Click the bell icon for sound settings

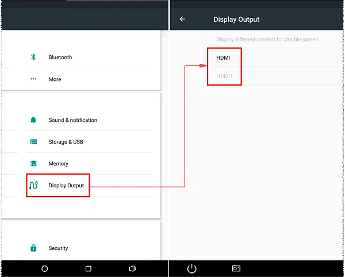click(x=33, y=120)
